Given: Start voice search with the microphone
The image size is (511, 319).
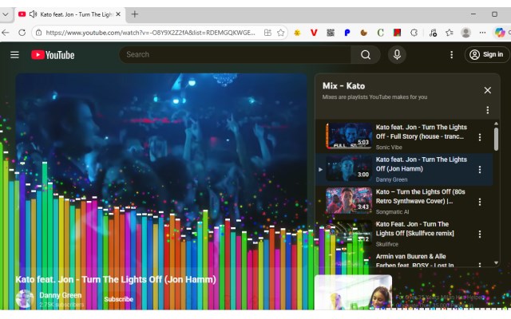Looking at the screenshot, I should tap(397, 55).
